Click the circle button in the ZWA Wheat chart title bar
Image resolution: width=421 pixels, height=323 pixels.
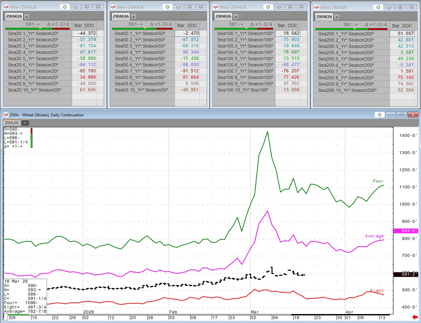click(380, 115)
